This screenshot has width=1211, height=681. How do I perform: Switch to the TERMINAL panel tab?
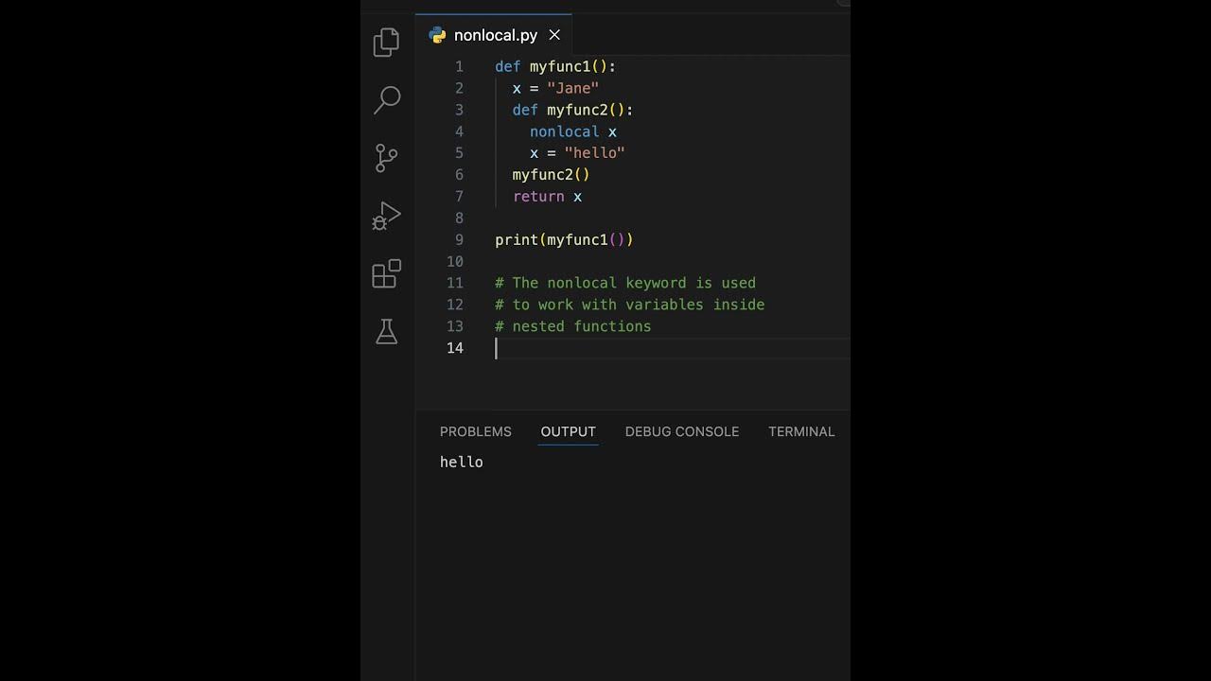click(800, 431)
